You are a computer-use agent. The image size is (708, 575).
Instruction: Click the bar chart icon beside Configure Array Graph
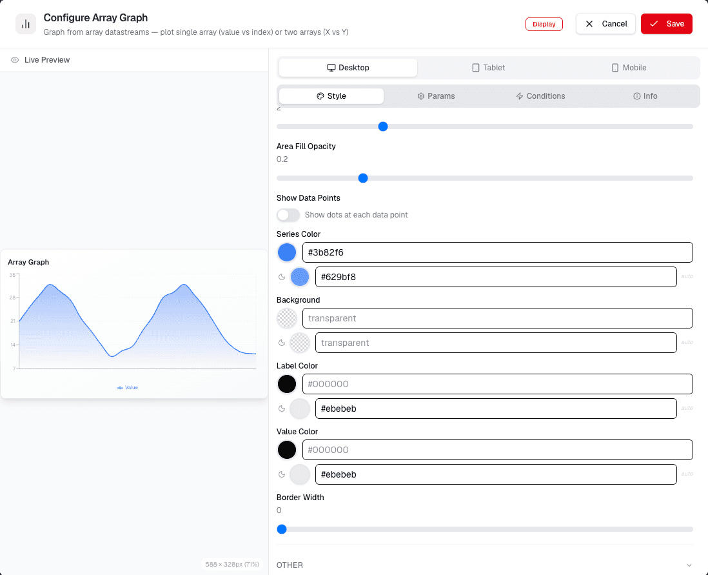tap(26, 24)
